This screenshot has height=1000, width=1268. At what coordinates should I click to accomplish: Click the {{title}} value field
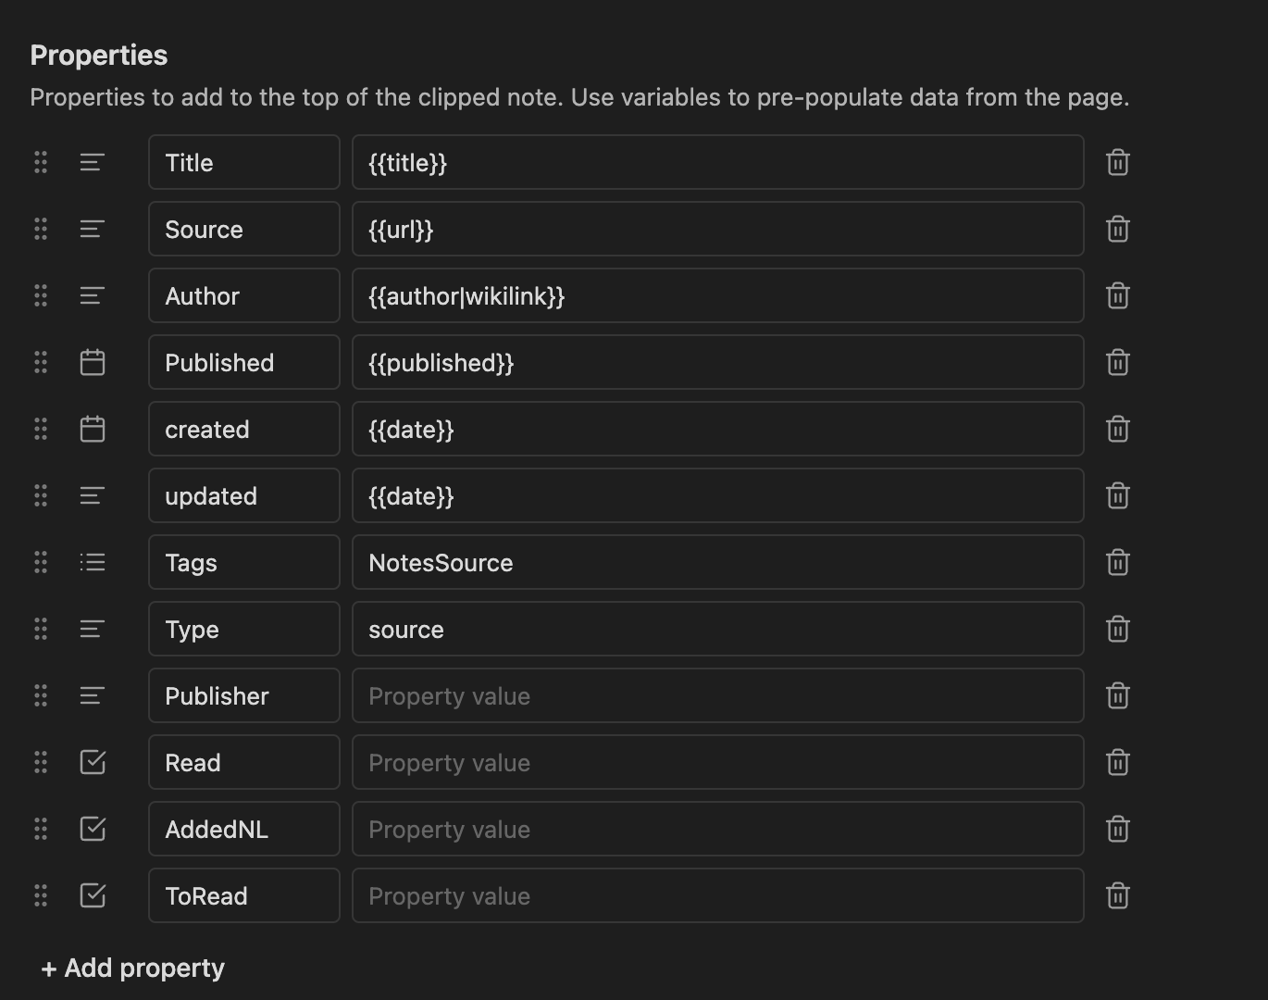717,162
